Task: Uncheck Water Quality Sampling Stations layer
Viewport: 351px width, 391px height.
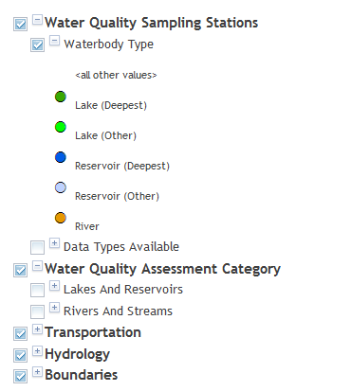Action: [20, 24]
